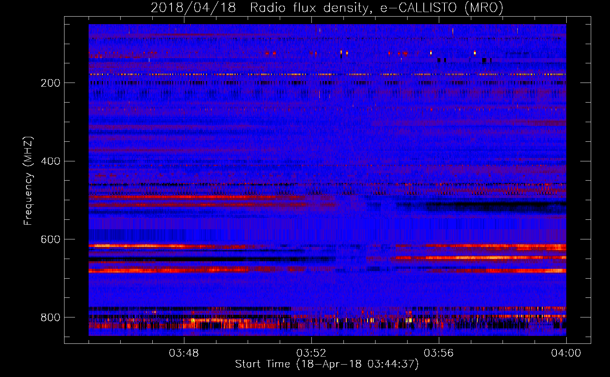Screen dimensions: 610x377
Task: Click the 03:52 time tick label
Action: coord(311,353)
